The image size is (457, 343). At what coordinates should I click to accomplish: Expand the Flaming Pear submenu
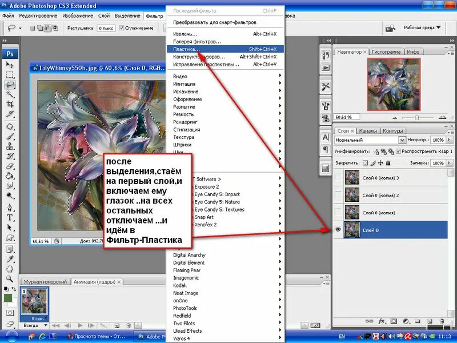click(x=225, y=270)
